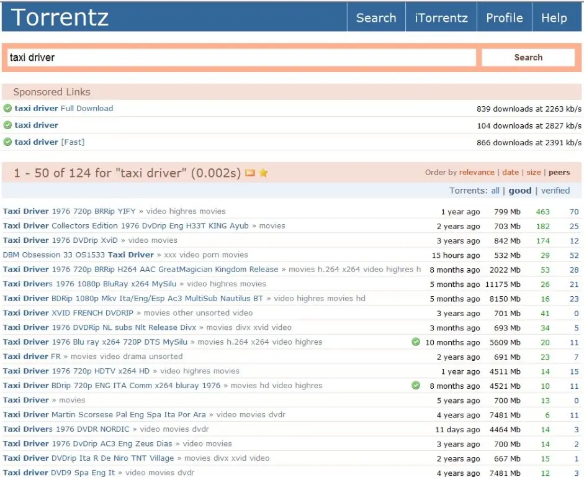Open 'Taxi Driver XVID FRENCH DVDRIP' result

(68, 313)
